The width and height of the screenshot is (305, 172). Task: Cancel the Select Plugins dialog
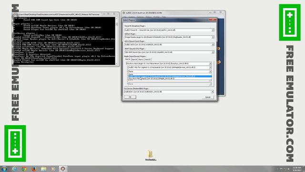[208, 97]
